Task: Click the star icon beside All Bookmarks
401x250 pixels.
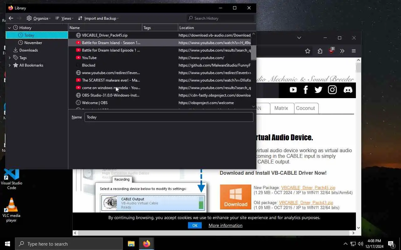Action: pyautogui.click(x=16, y=65)
